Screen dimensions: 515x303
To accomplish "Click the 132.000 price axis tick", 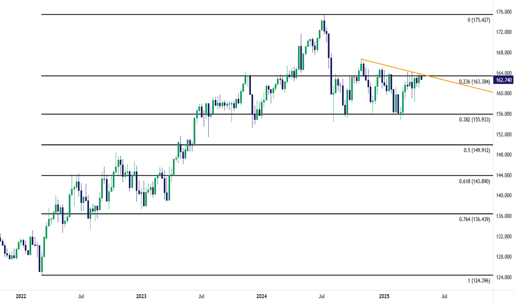I will pos(504,236).
